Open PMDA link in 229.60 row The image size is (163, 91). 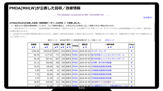[75, 82]
